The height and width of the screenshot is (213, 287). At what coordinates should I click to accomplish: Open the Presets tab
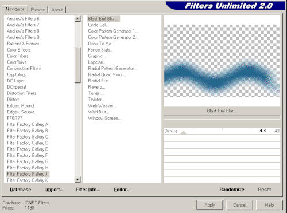point(38,10)
